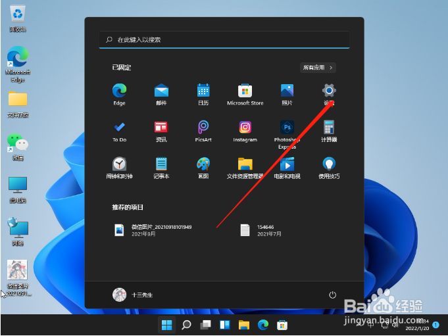
Task: Open Alarms and Clock (闹钟和时钟)
Action: click(119, 168)
